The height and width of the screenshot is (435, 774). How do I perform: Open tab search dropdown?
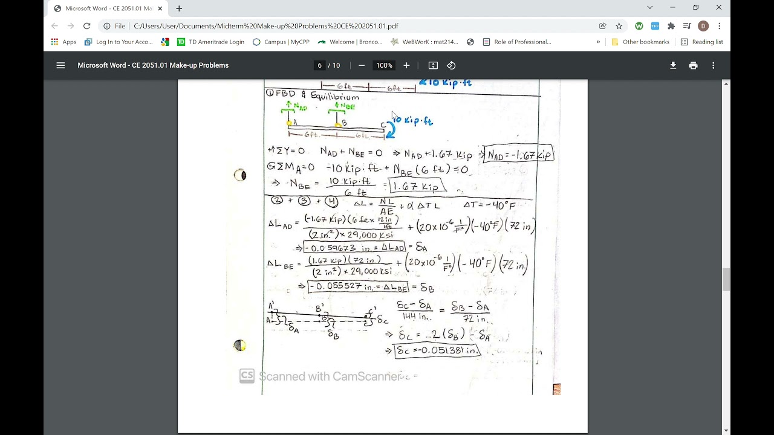(x=650, y=7)
